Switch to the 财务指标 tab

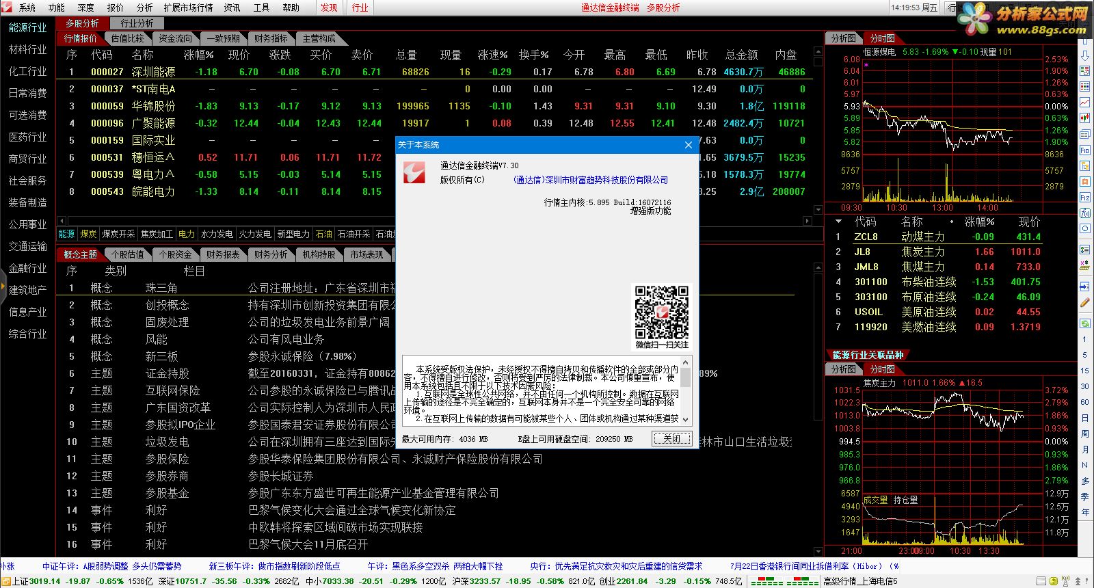coord(271,38)
